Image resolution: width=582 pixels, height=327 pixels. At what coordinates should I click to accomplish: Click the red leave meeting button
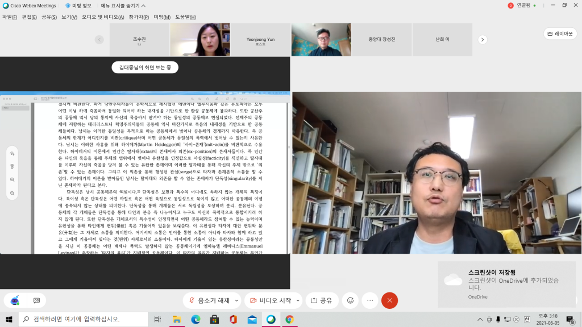coord(390,301)
